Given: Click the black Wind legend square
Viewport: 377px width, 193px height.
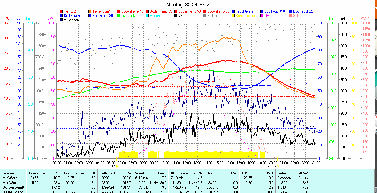Looking at the screenshot, I should (176, 16).
